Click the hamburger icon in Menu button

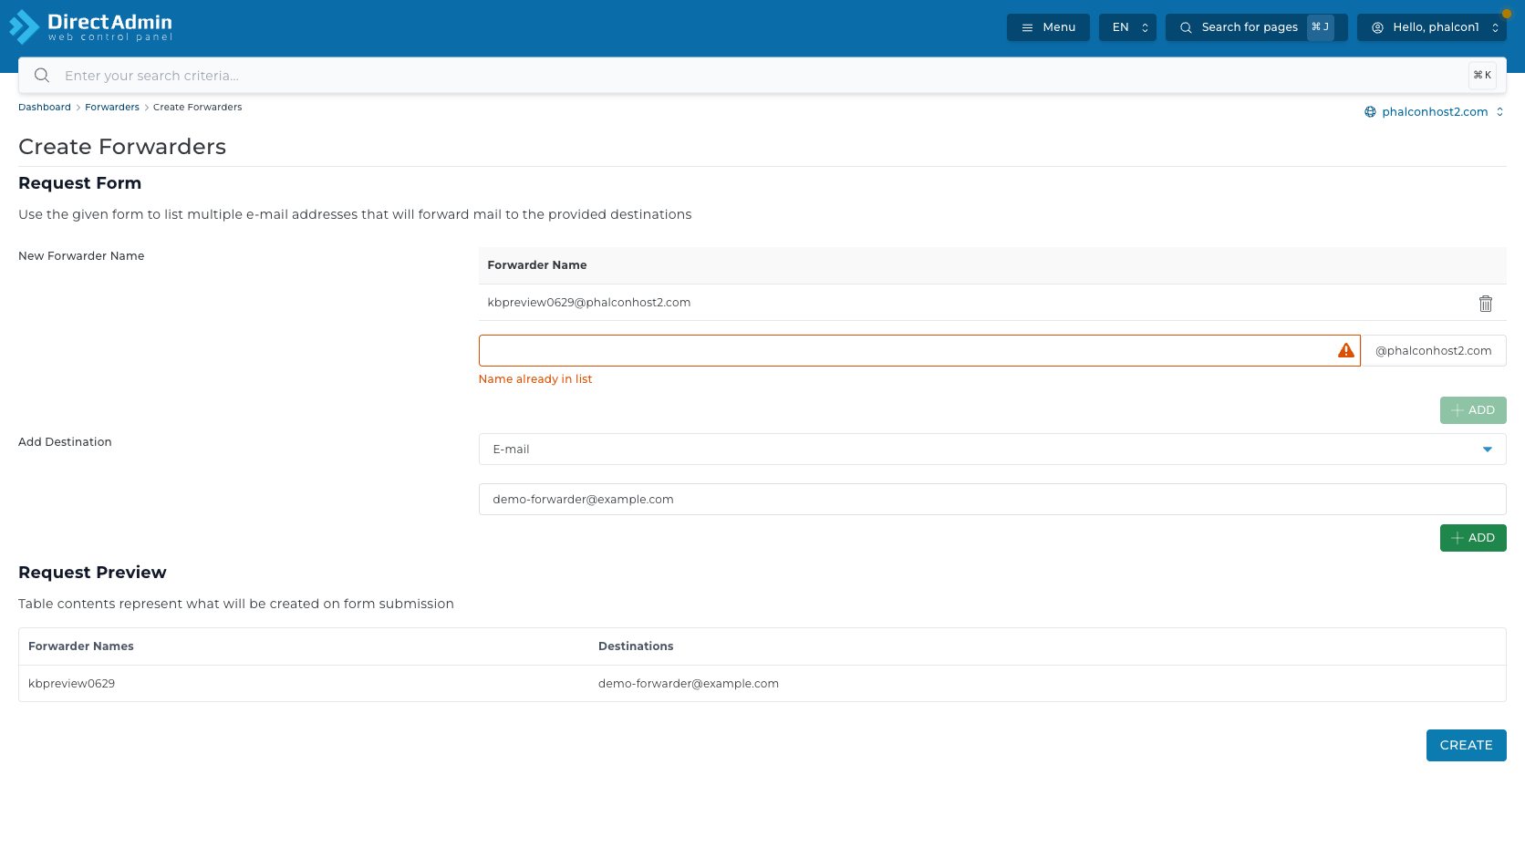pyautogui.click(x=1027, y=27)
